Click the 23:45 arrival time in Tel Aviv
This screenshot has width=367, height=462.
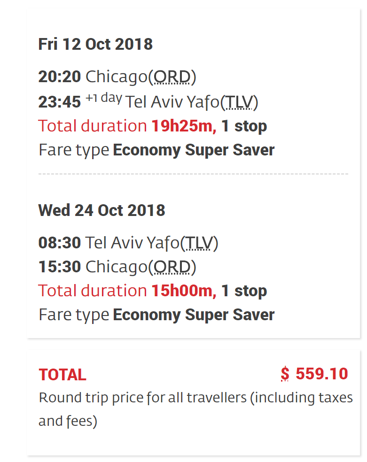coord(59,102)
